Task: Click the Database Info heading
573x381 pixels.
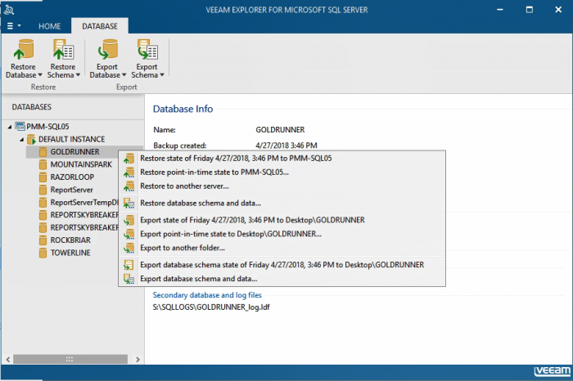Action: click(183, 109)
